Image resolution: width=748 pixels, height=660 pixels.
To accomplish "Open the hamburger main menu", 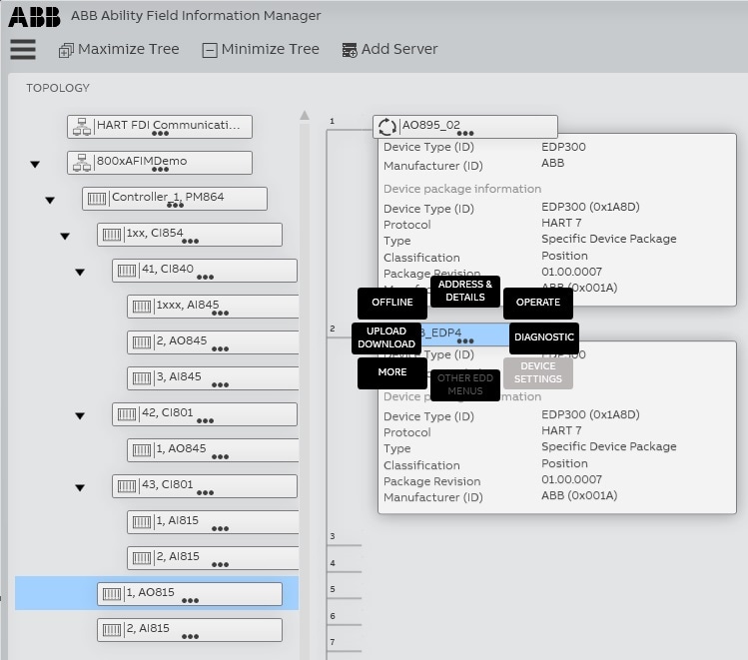I will [23, 49].
